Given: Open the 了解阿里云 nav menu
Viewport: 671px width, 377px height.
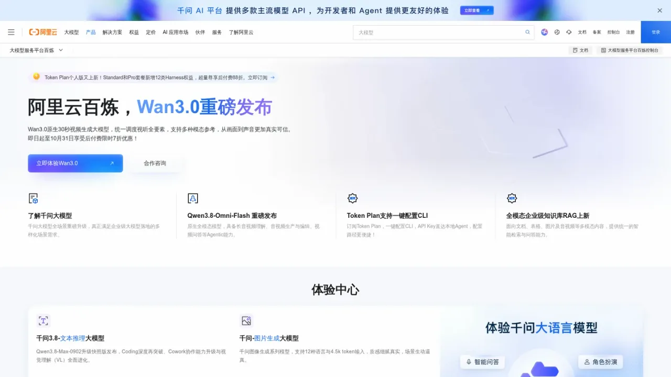Looking at the screenshot, I should pyautogui.click(x=241, y=32).
